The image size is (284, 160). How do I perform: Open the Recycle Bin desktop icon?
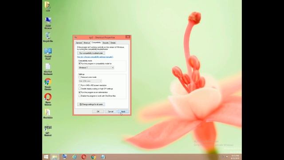point(48,37)
